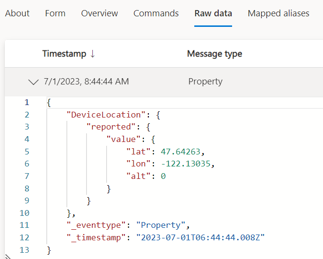Click the "value" key on line 4
The image size is (323, 259).
point(123,139)
